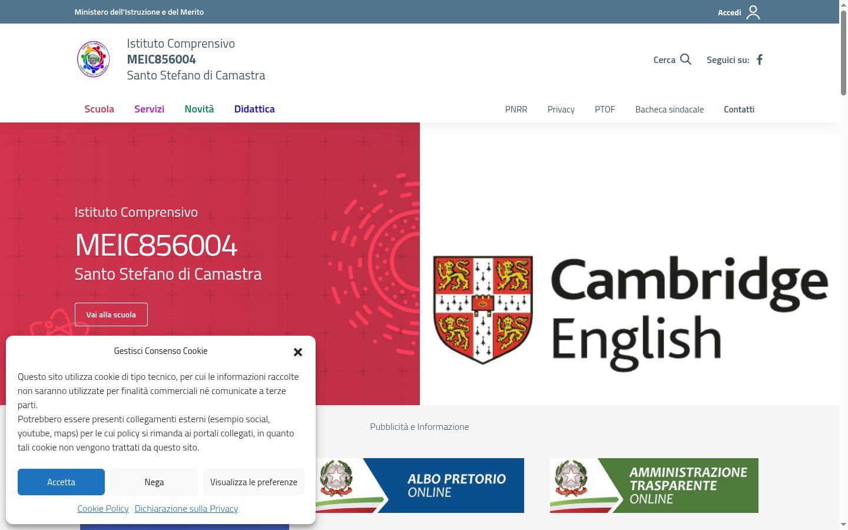Open the PTOF page
This screenshot has width=848, height=530.
[x=605, y=110]
